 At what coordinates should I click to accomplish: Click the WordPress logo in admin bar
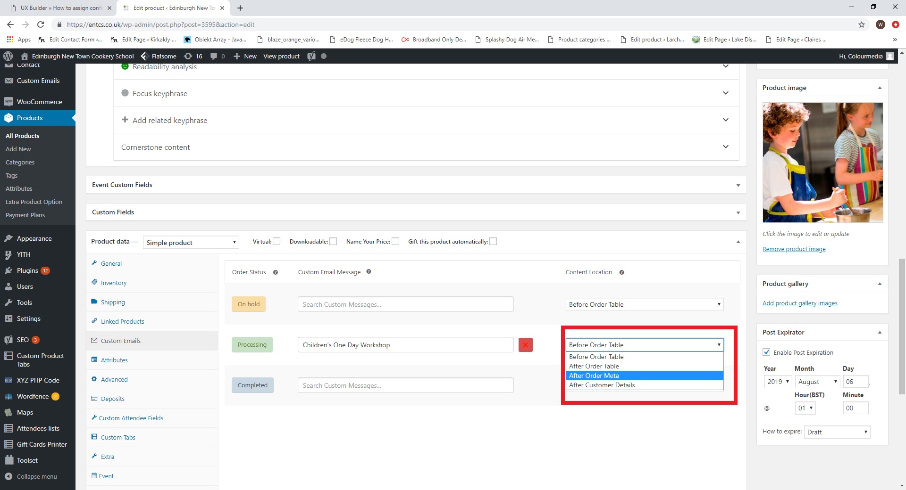[8, 56]
